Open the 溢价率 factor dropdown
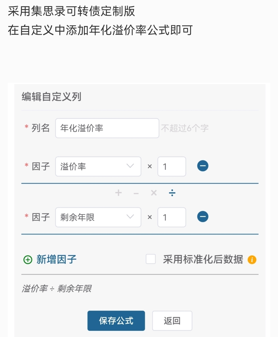Image resolution: width=278 pixels, height=337 pixels. click(x=98, y=166)
